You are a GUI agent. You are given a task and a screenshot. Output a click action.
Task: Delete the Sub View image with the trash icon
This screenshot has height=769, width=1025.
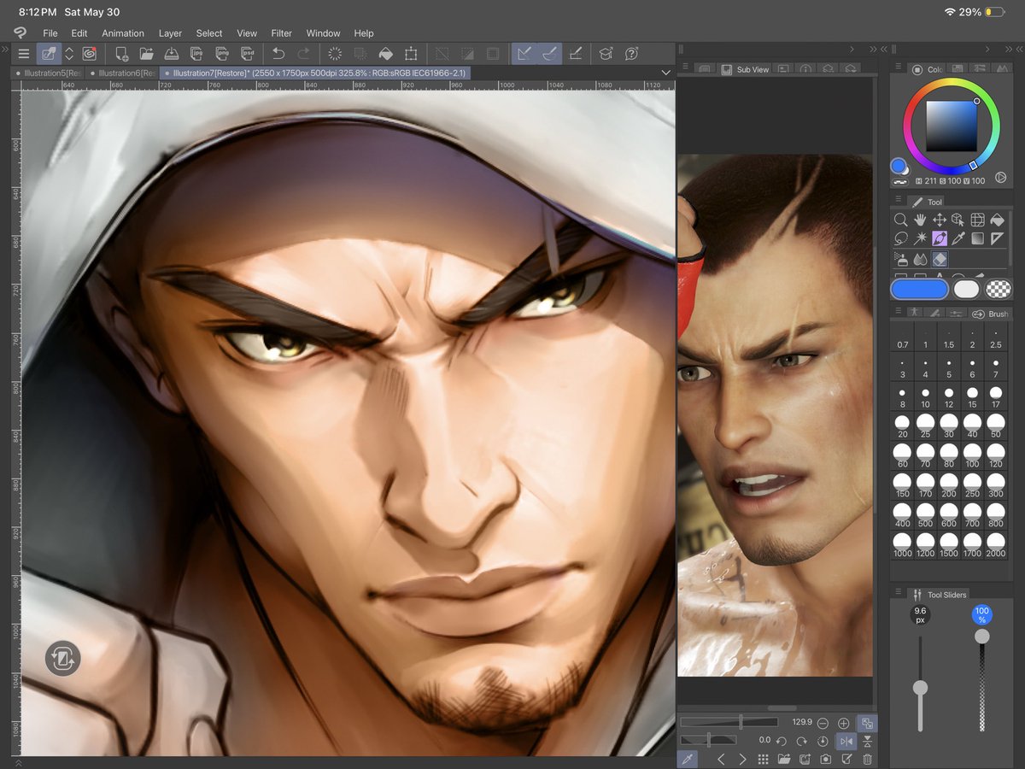(867, 759)
